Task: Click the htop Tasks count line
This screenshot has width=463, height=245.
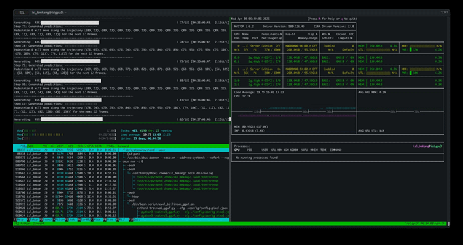Action: (x=147, y=130)
